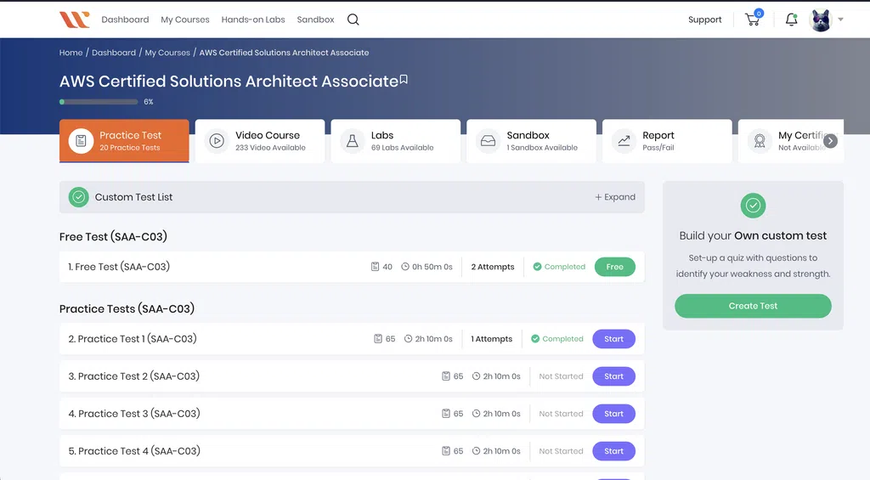Go to Dashboard breadcrumb link
The height and width of the screenshot is (480, 870).
click(114, 53)
